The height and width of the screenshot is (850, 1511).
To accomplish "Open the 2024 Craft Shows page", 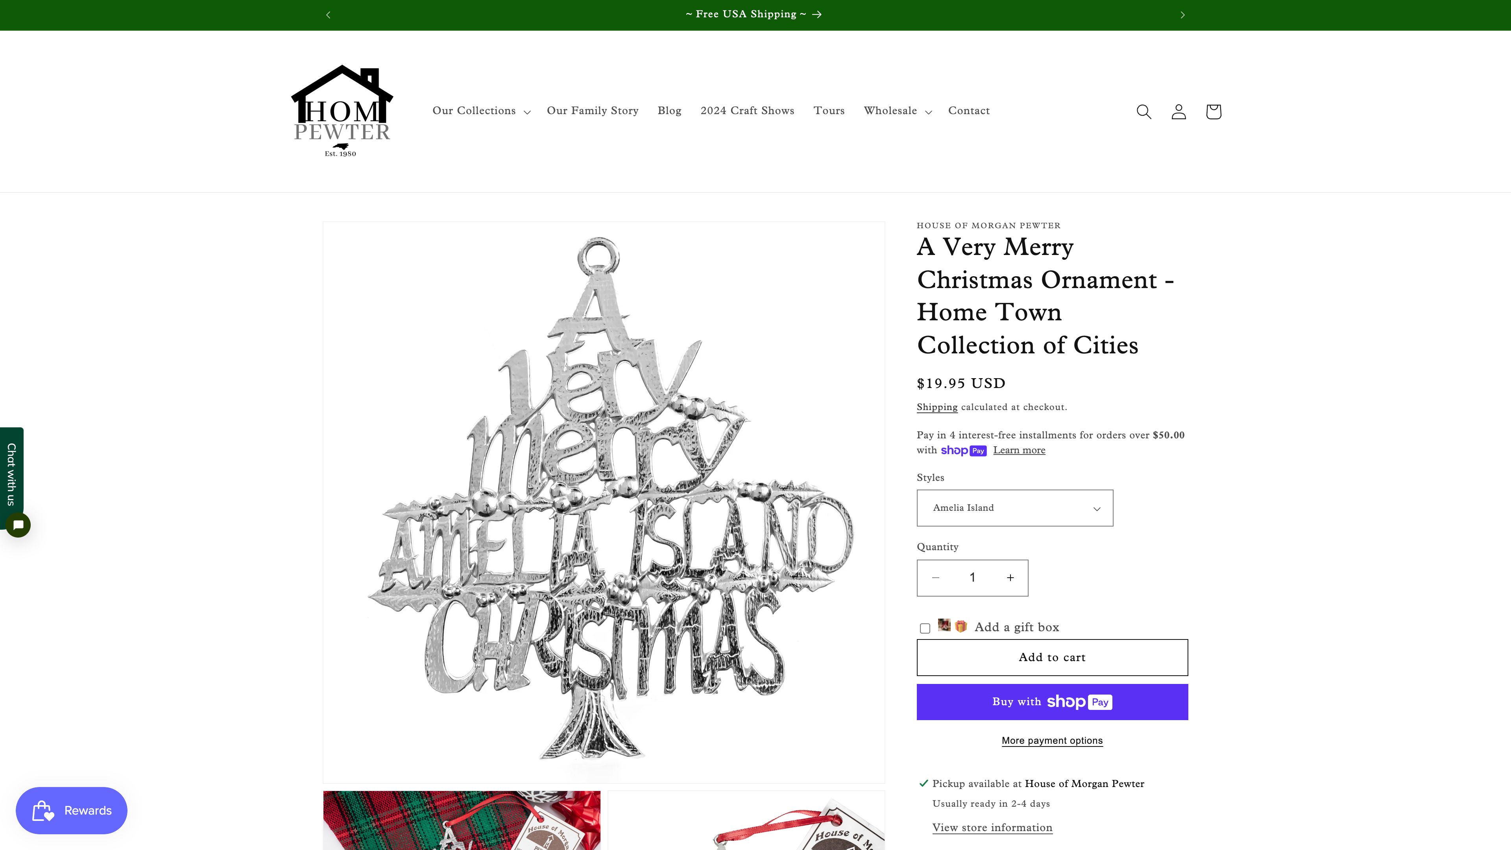I will (x=747, y=111).
